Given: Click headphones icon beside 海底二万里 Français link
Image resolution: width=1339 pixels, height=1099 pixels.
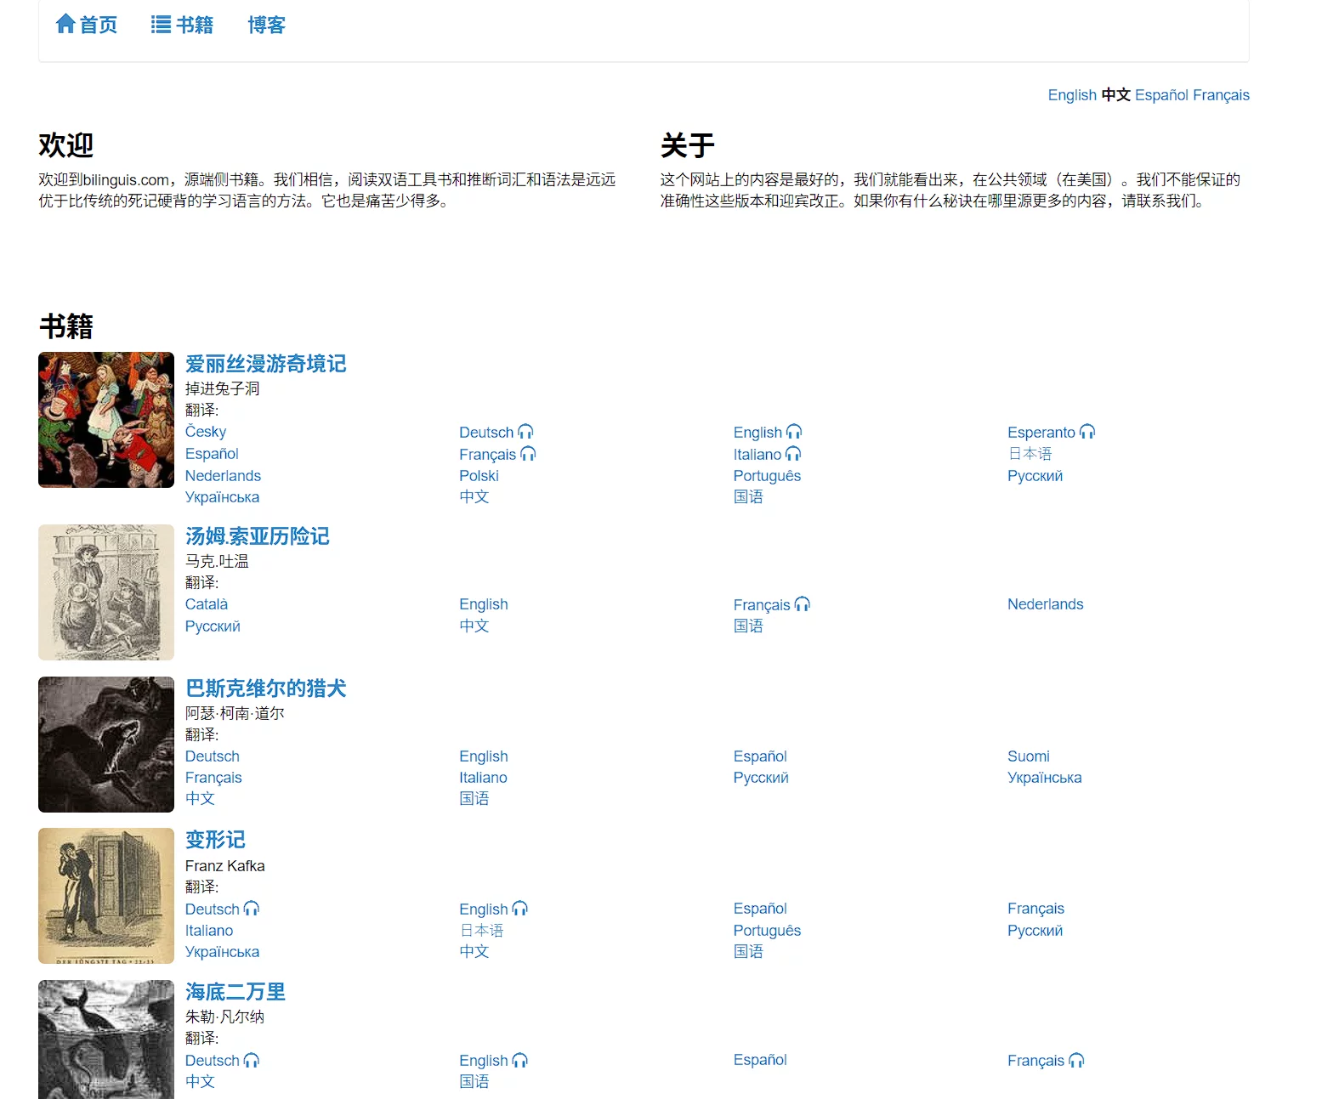Looking at the screenshot, I should point(1076,1060).
